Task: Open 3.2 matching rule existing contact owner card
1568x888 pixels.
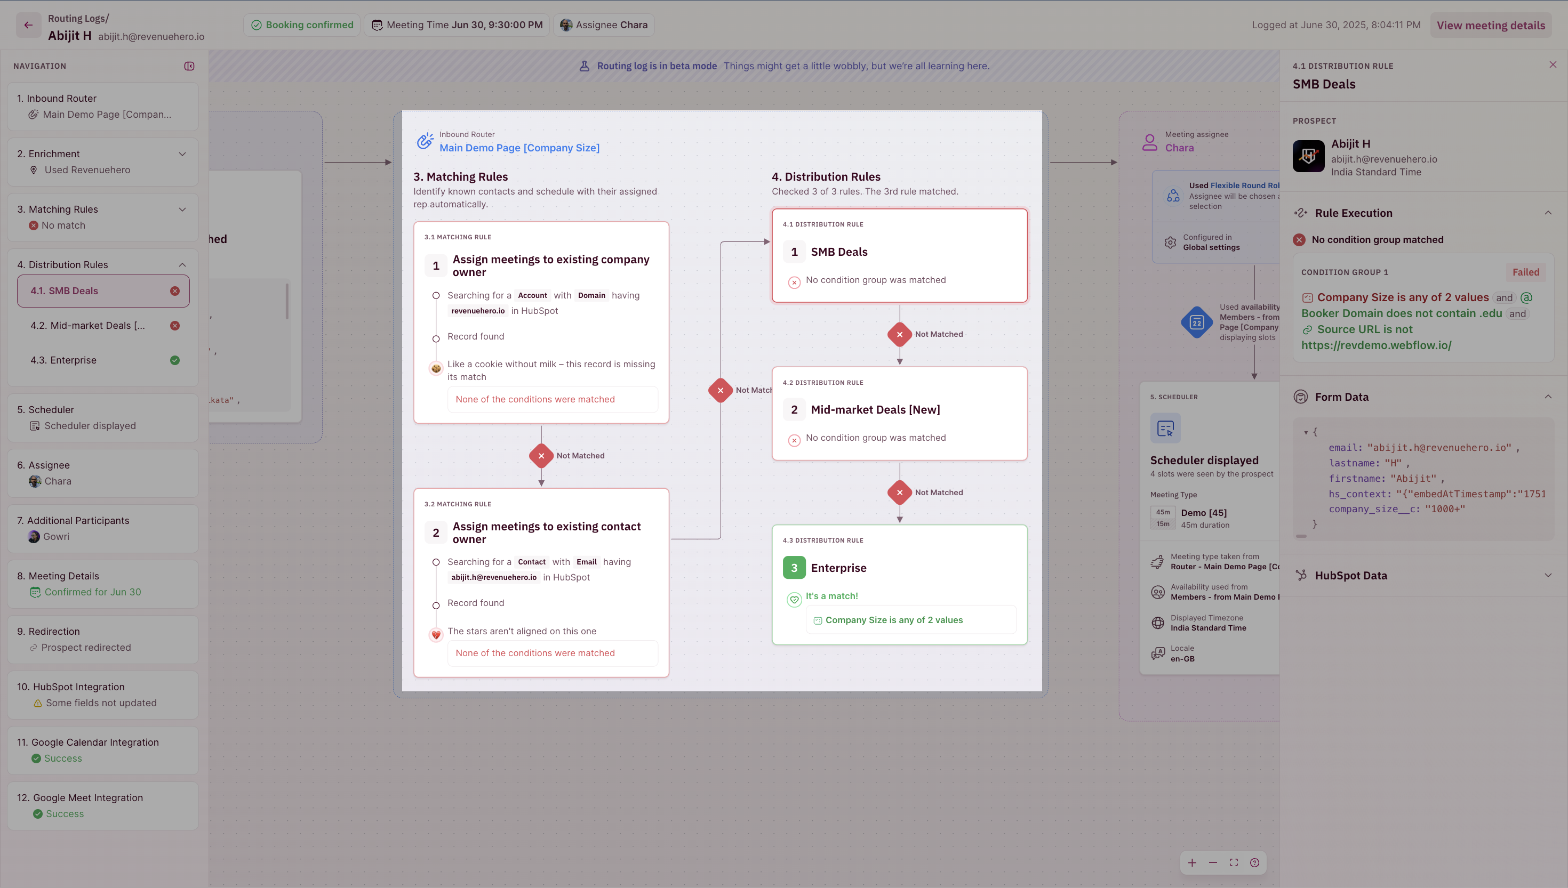Action: 541,583
